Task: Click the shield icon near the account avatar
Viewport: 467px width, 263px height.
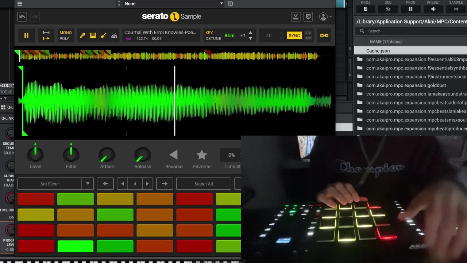Action: (308, 16)
